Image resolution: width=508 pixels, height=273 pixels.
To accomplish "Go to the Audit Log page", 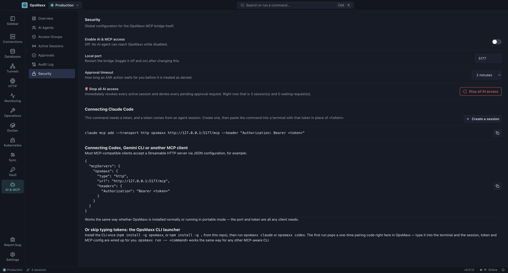I will tap(52, 64).
